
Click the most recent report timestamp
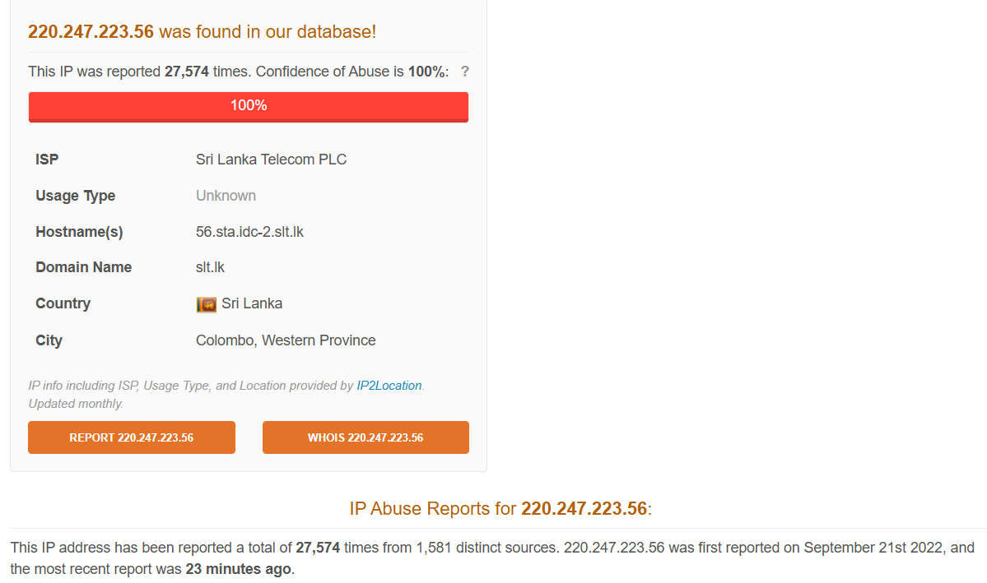[238, 568]
